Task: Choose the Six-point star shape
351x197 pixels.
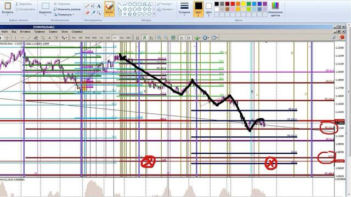Action: (x=135, y=14)
